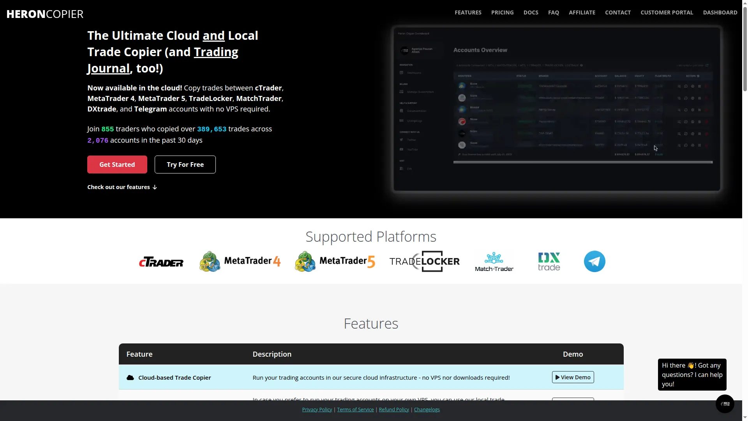Open the Features menu item
The height and width of the screenshot is (421, 748).
pos(468,12)
